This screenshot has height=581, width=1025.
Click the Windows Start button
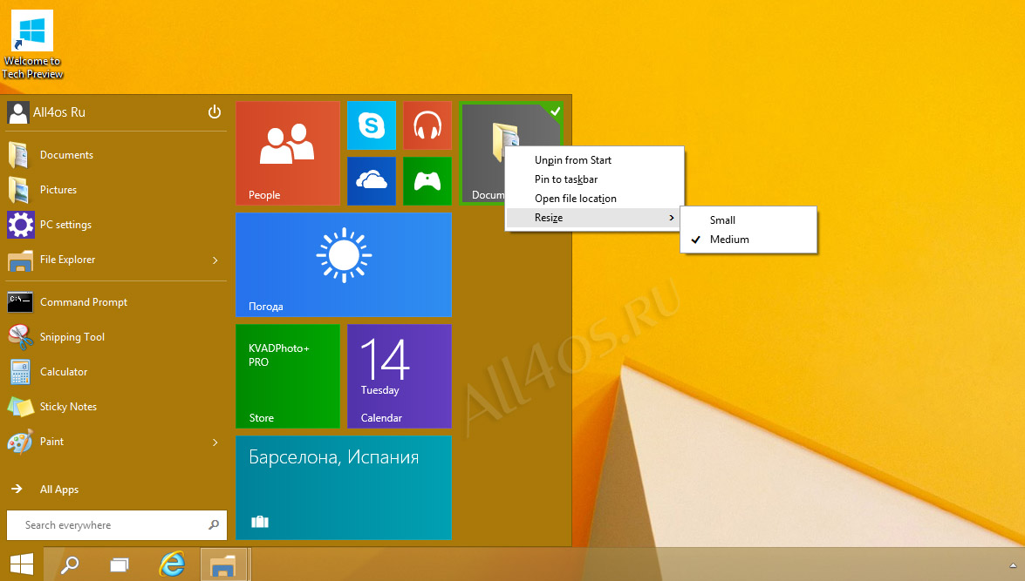(x=22, y=564)
